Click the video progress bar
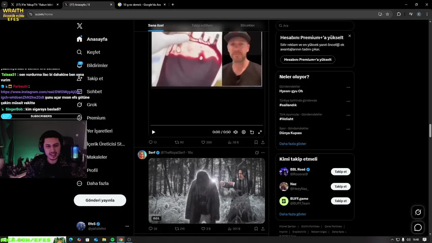Image resolution: width=432 pixels, height=243 pixels. [x=207, y=125]
